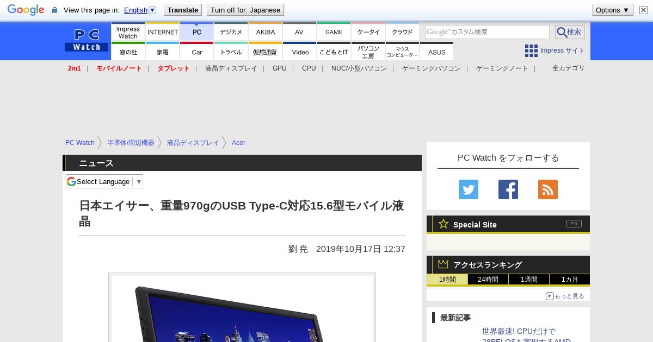The image size is (653, 342).
Task: Go to the GPU category
Action: coord(280,68)
